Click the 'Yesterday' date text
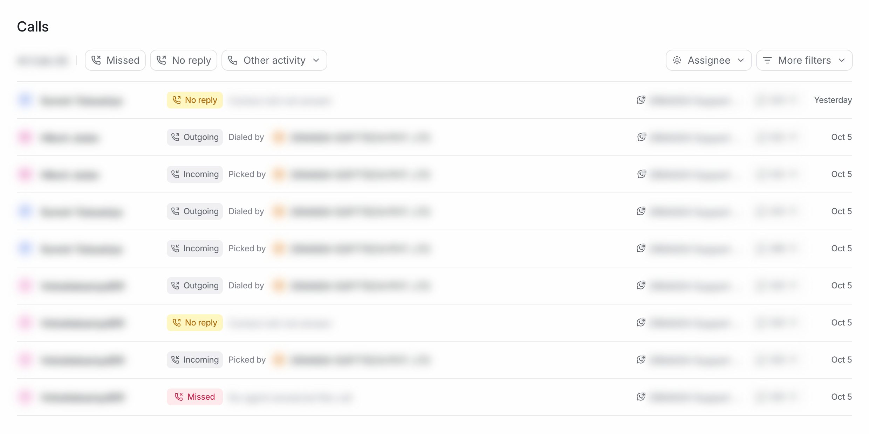The image size is (869, 434). pyautogui.click(x=833, y=100)
